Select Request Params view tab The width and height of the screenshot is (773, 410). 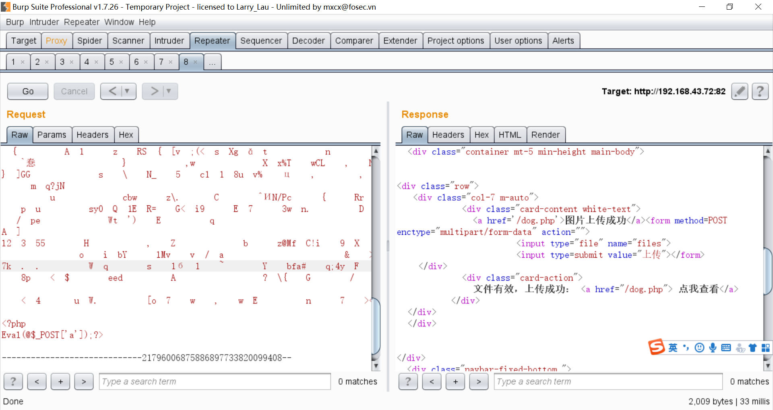[52, 135]
